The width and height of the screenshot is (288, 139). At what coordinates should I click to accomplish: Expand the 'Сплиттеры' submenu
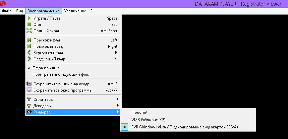click(43, 100)
